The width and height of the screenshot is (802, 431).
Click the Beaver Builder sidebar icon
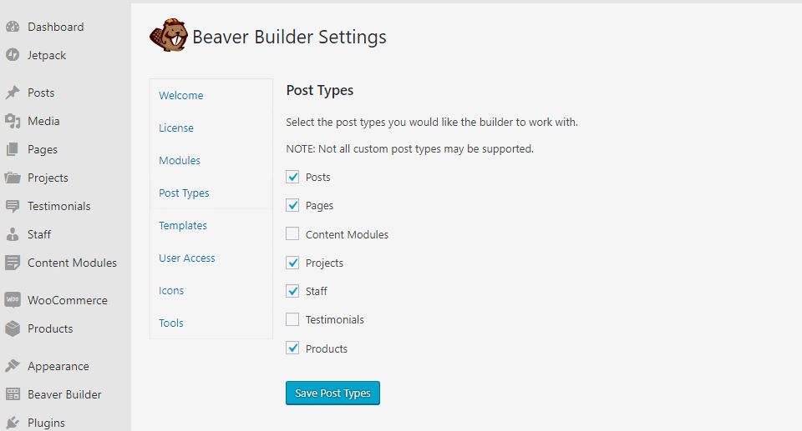(x=13, y=394)
